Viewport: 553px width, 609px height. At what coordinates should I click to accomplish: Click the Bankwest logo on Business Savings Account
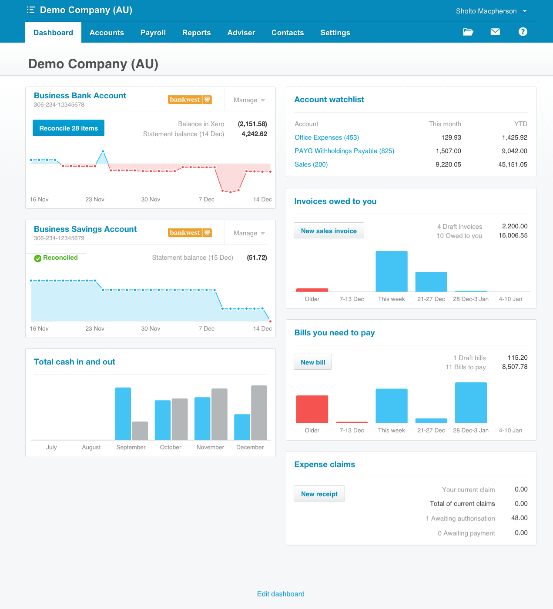pos(190,233)
